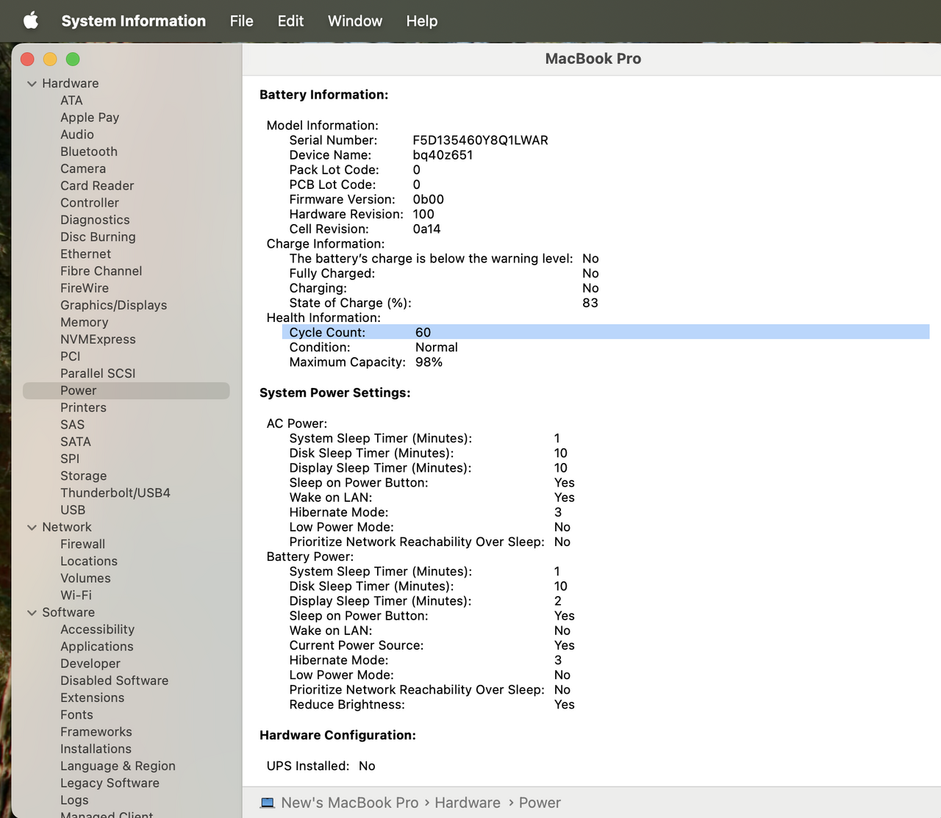
Task: Click Power in the path bar
Action: coord(540,803)
